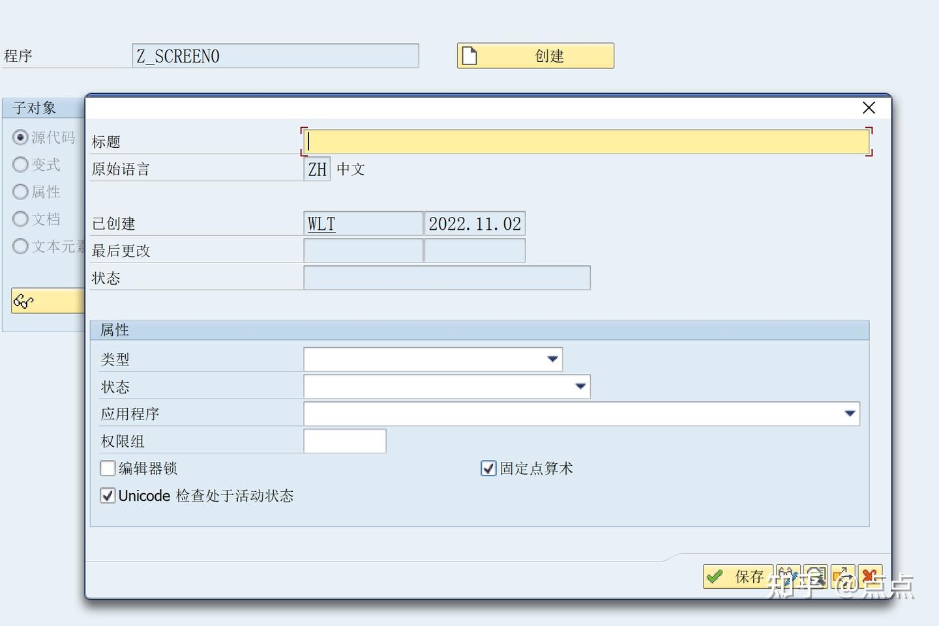Screen dimensions: 939x626
Task: Click the pencil edit icon beside 保存
Action: (788, 576)
